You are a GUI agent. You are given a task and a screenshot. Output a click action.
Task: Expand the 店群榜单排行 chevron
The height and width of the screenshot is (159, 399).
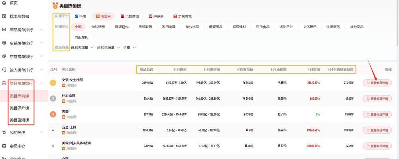41,56
